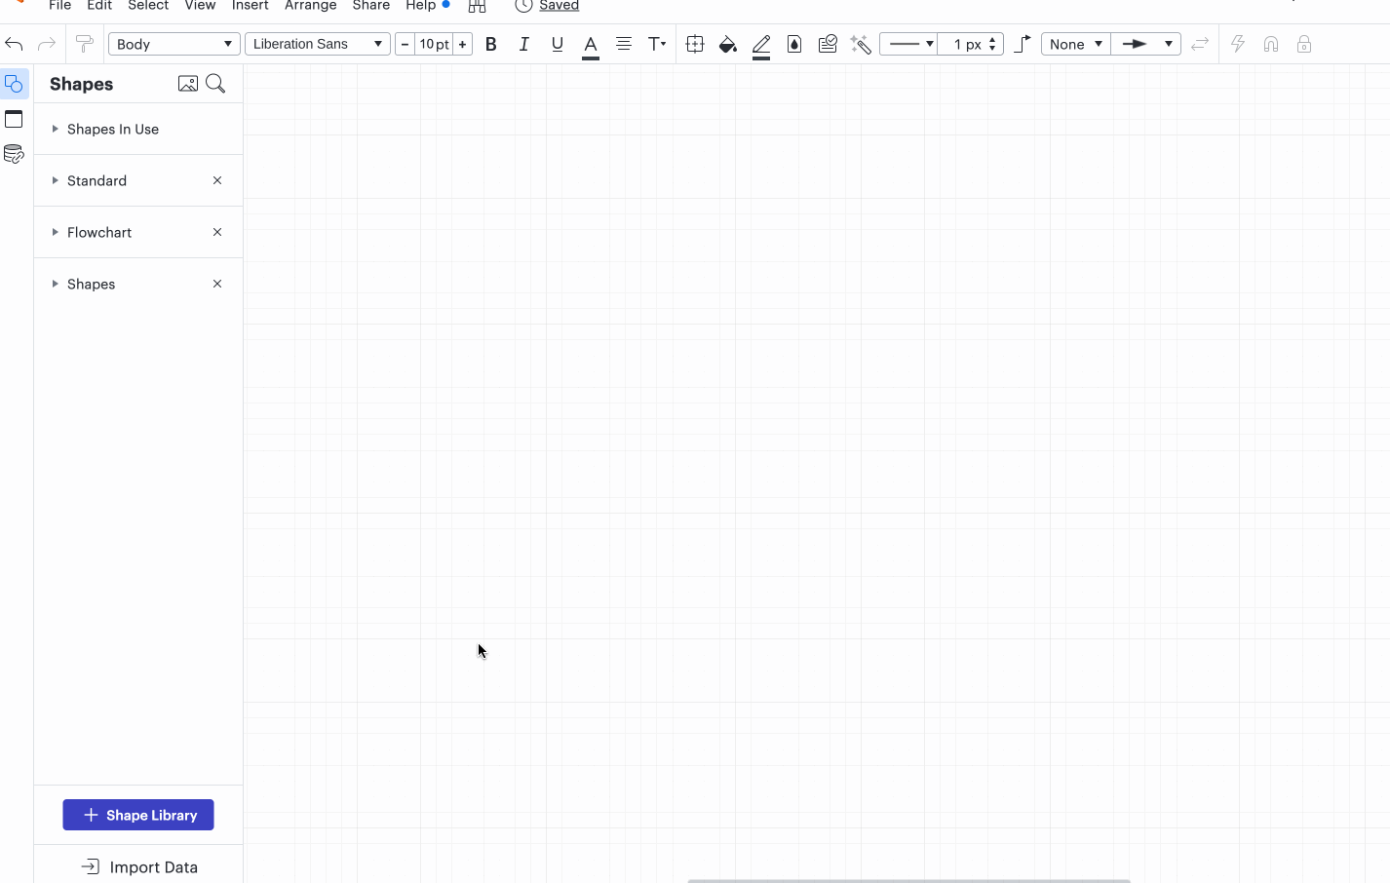
Task: Open the Body text style dropdown
Action: click(x=174, y=44)
